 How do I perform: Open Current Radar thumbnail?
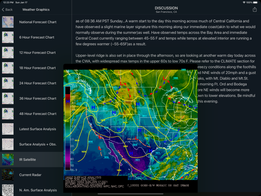pos(8,175)
